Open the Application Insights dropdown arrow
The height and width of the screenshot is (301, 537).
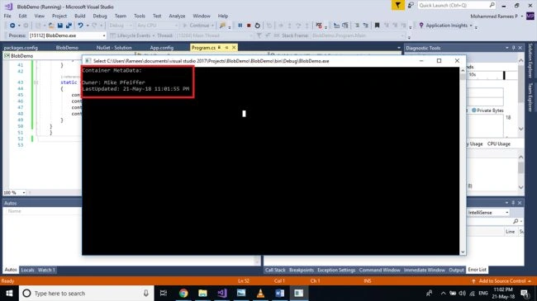coord(471,26)
